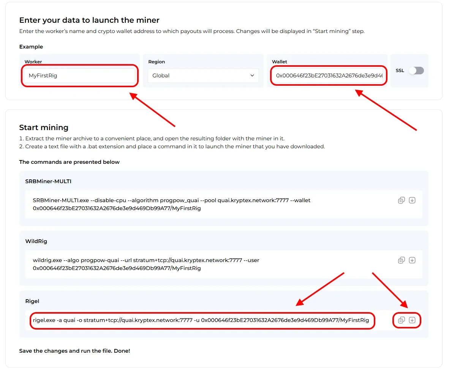Select the WildRig section title

point(36,241)
